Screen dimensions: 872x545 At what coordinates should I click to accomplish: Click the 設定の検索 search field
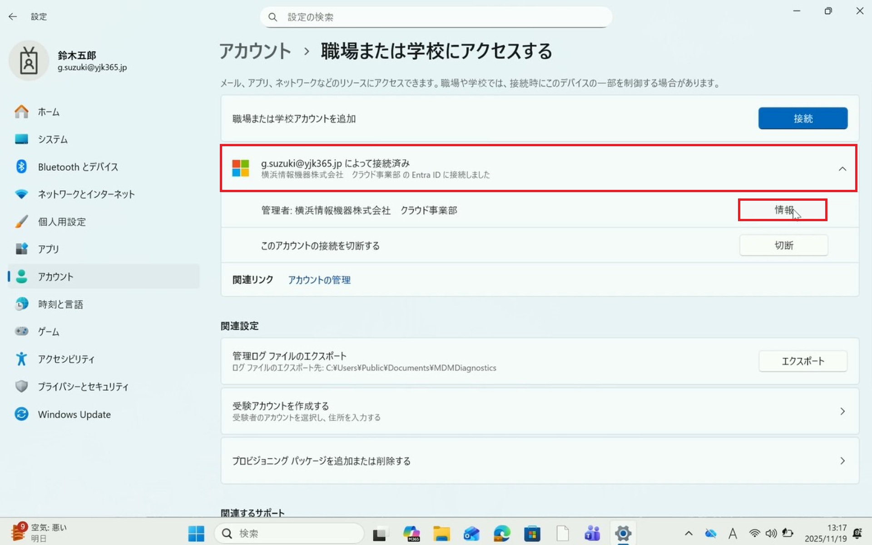(x=436, y=17)
